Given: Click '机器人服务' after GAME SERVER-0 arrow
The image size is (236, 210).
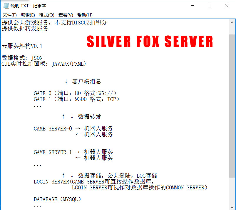Looking at the screenshot, I should (98, 128).
